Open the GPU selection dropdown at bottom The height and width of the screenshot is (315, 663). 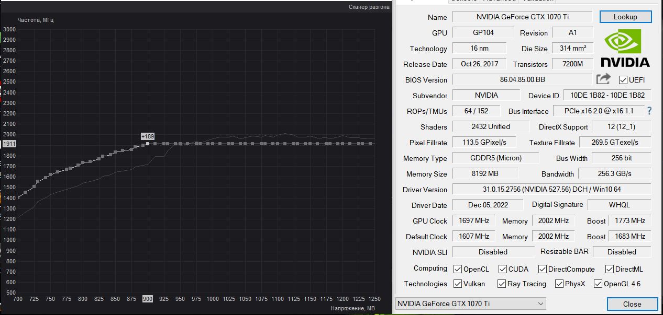[x=470, y=304]
